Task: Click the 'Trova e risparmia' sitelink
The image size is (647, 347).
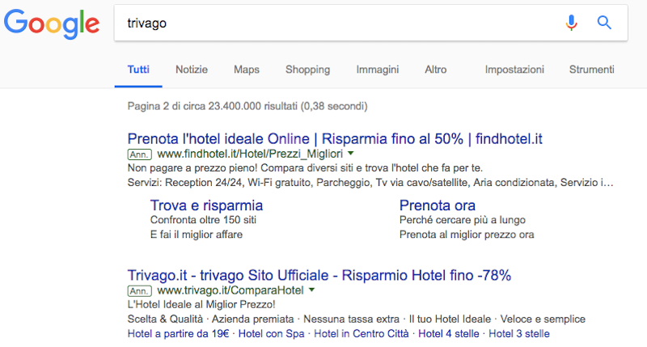Action: tap(206, 205)
